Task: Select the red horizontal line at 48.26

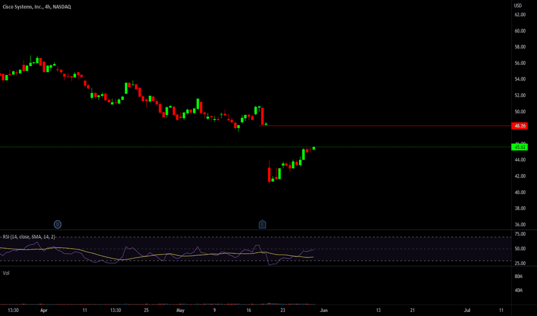Action: [x=385, y=126]
